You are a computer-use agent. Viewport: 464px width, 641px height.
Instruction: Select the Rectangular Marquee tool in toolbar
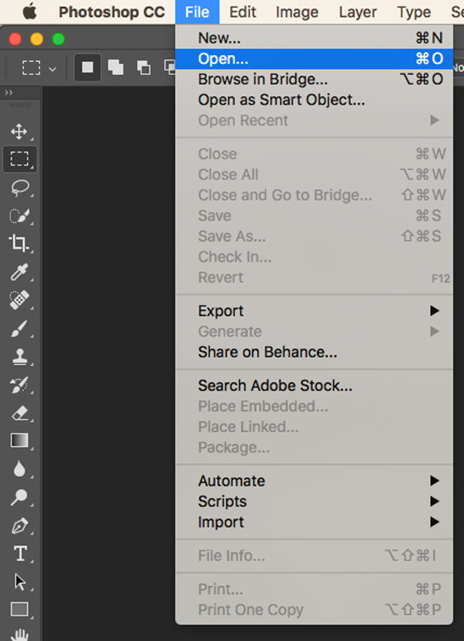tap(19, 159)
